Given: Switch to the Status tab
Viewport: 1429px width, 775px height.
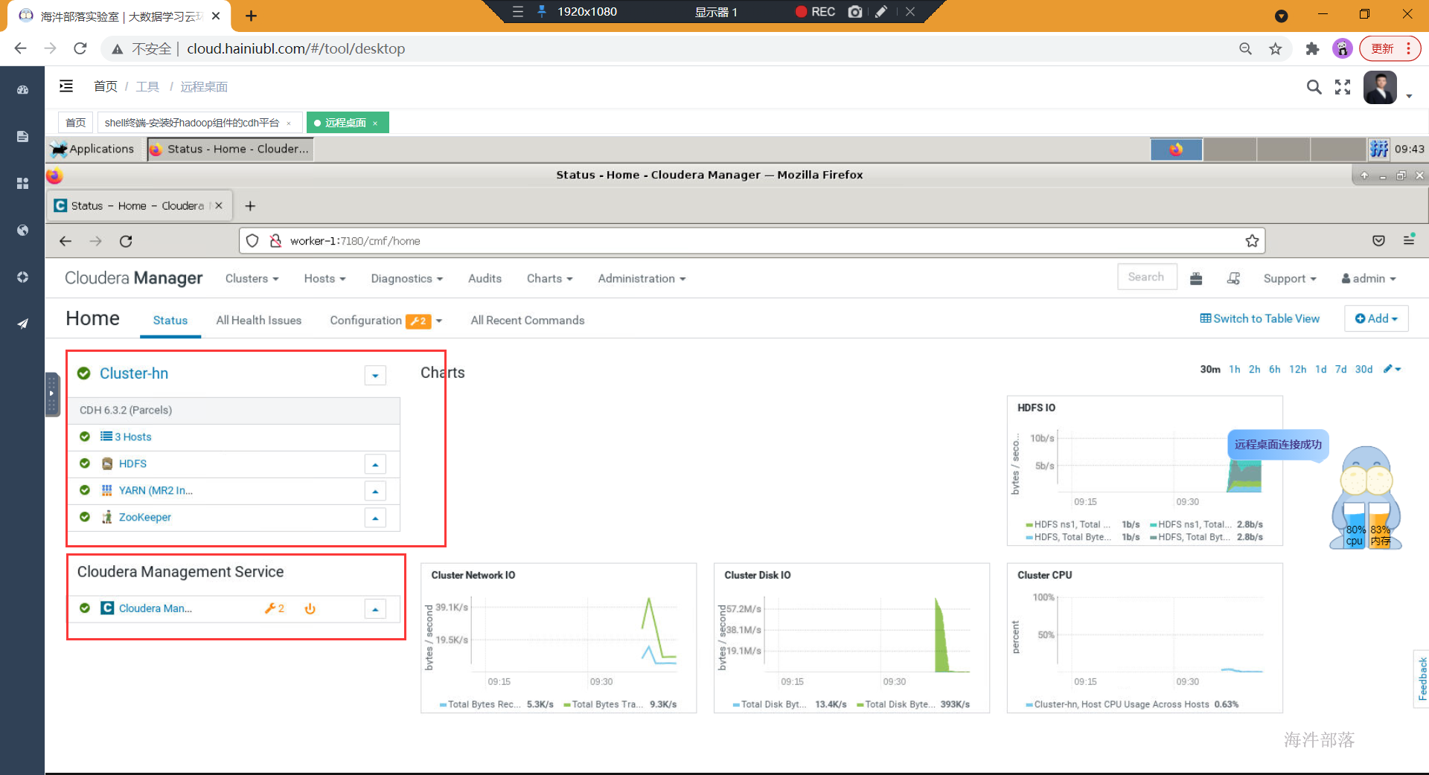Looking at the screenshot, I should (x=170, y=321).
